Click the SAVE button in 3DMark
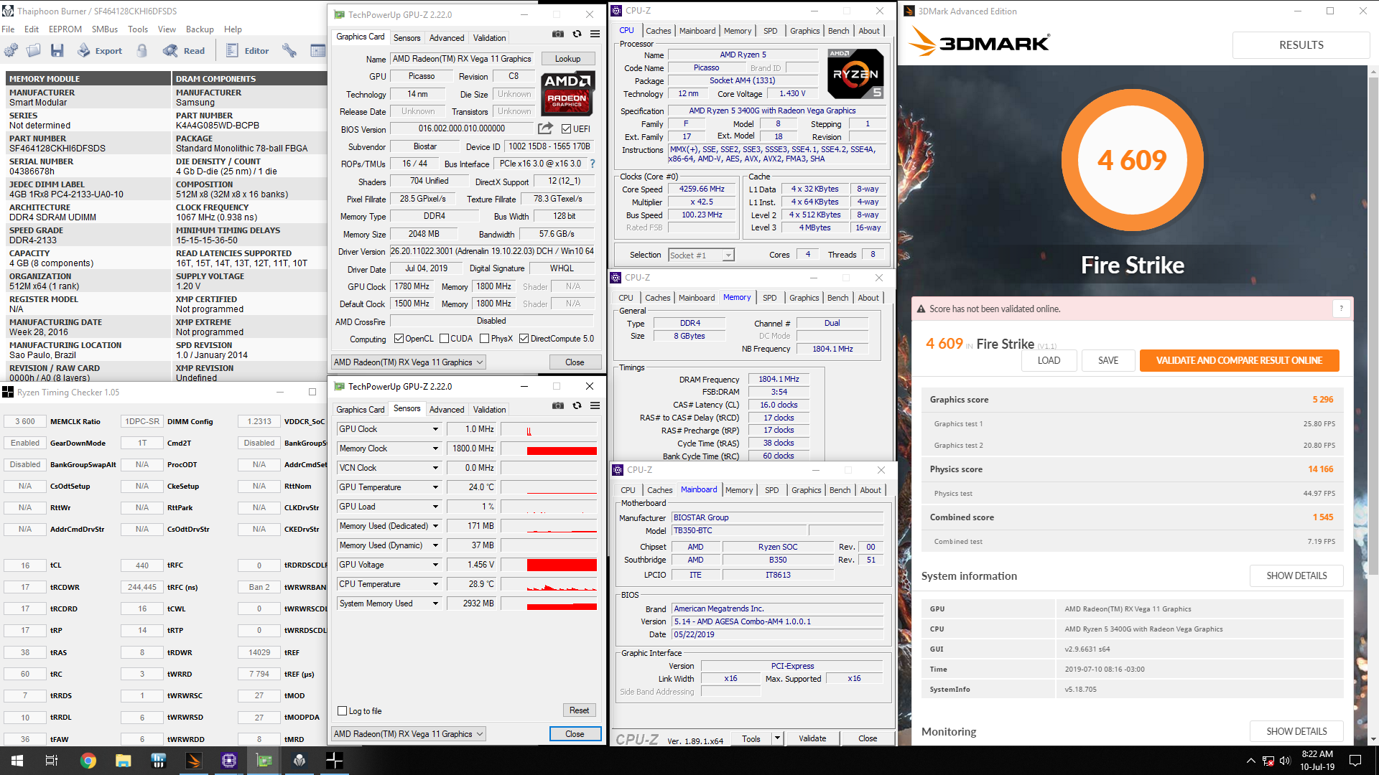 click(x=1108, y=360)
